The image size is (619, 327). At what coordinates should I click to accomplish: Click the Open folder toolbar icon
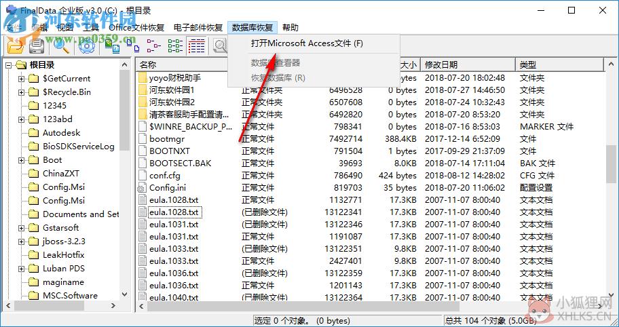(x=16, y=45)
